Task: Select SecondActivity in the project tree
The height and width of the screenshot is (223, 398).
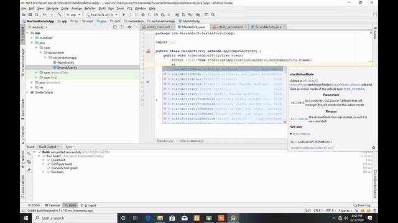Action: (67, 68)
